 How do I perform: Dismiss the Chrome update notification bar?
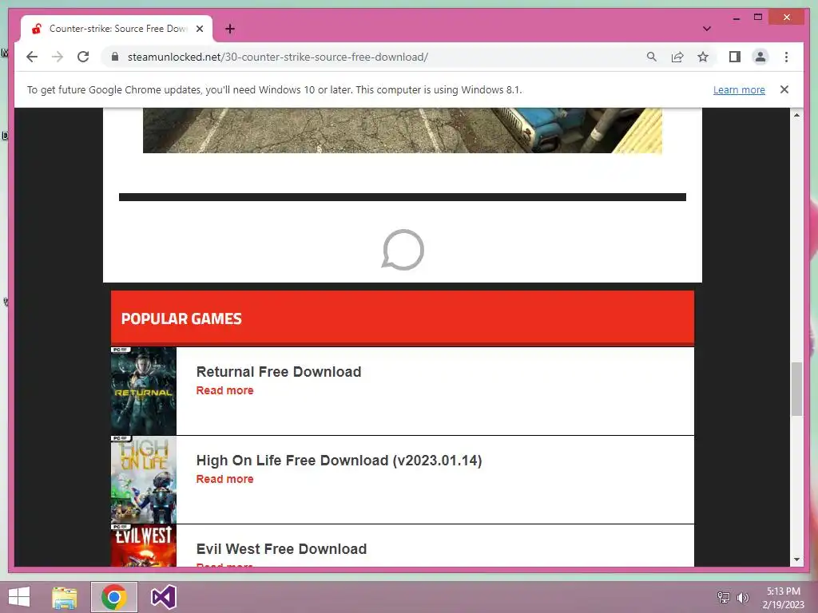pos(784,89)
